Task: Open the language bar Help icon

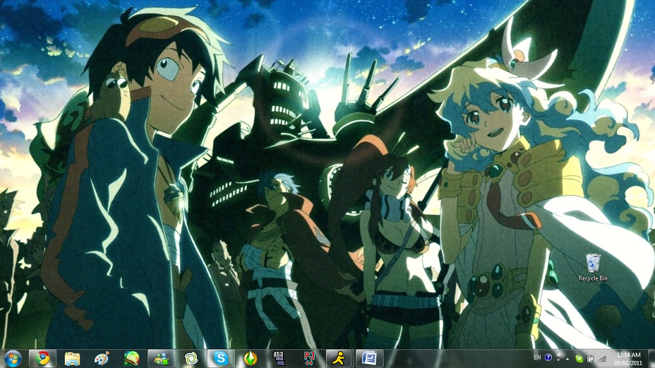Action: tap(548, 358)
